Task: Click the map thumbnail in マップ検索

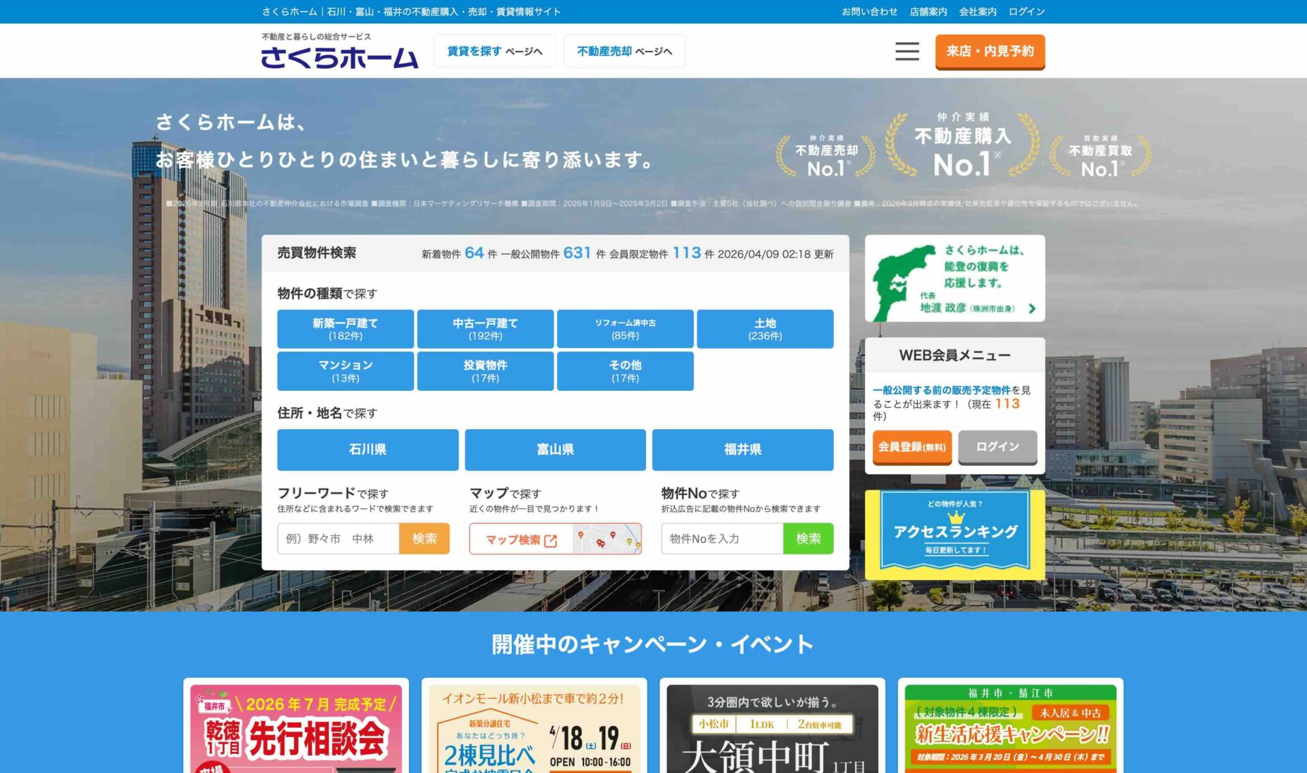Action: pos(607,539)
